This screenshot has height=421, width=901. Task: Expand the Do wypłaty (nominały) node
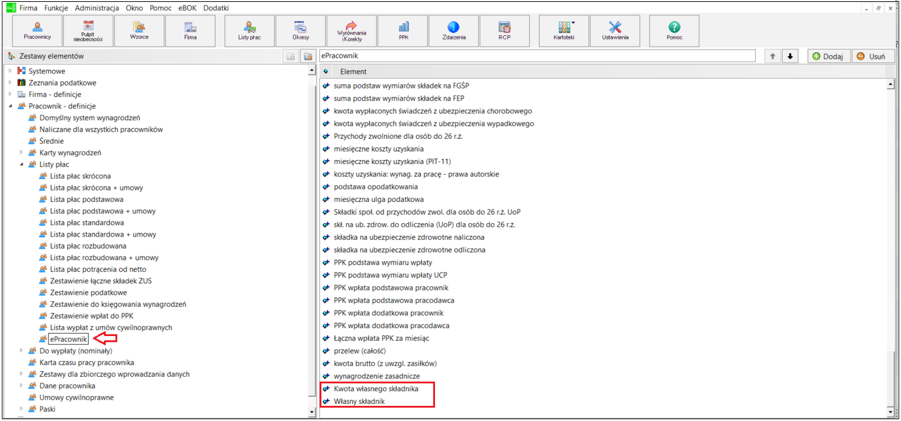coord(21,351)
